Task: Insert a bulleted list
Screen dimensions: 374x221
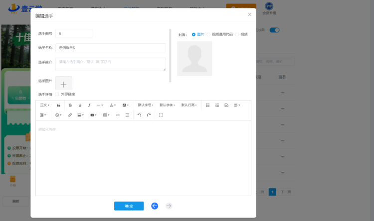Action: 208,105
